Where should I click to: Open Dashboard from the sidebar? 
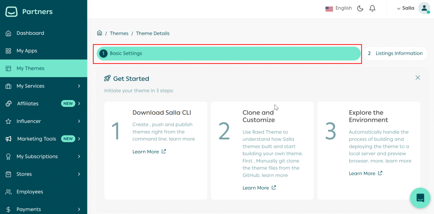(x=30, y=33)
